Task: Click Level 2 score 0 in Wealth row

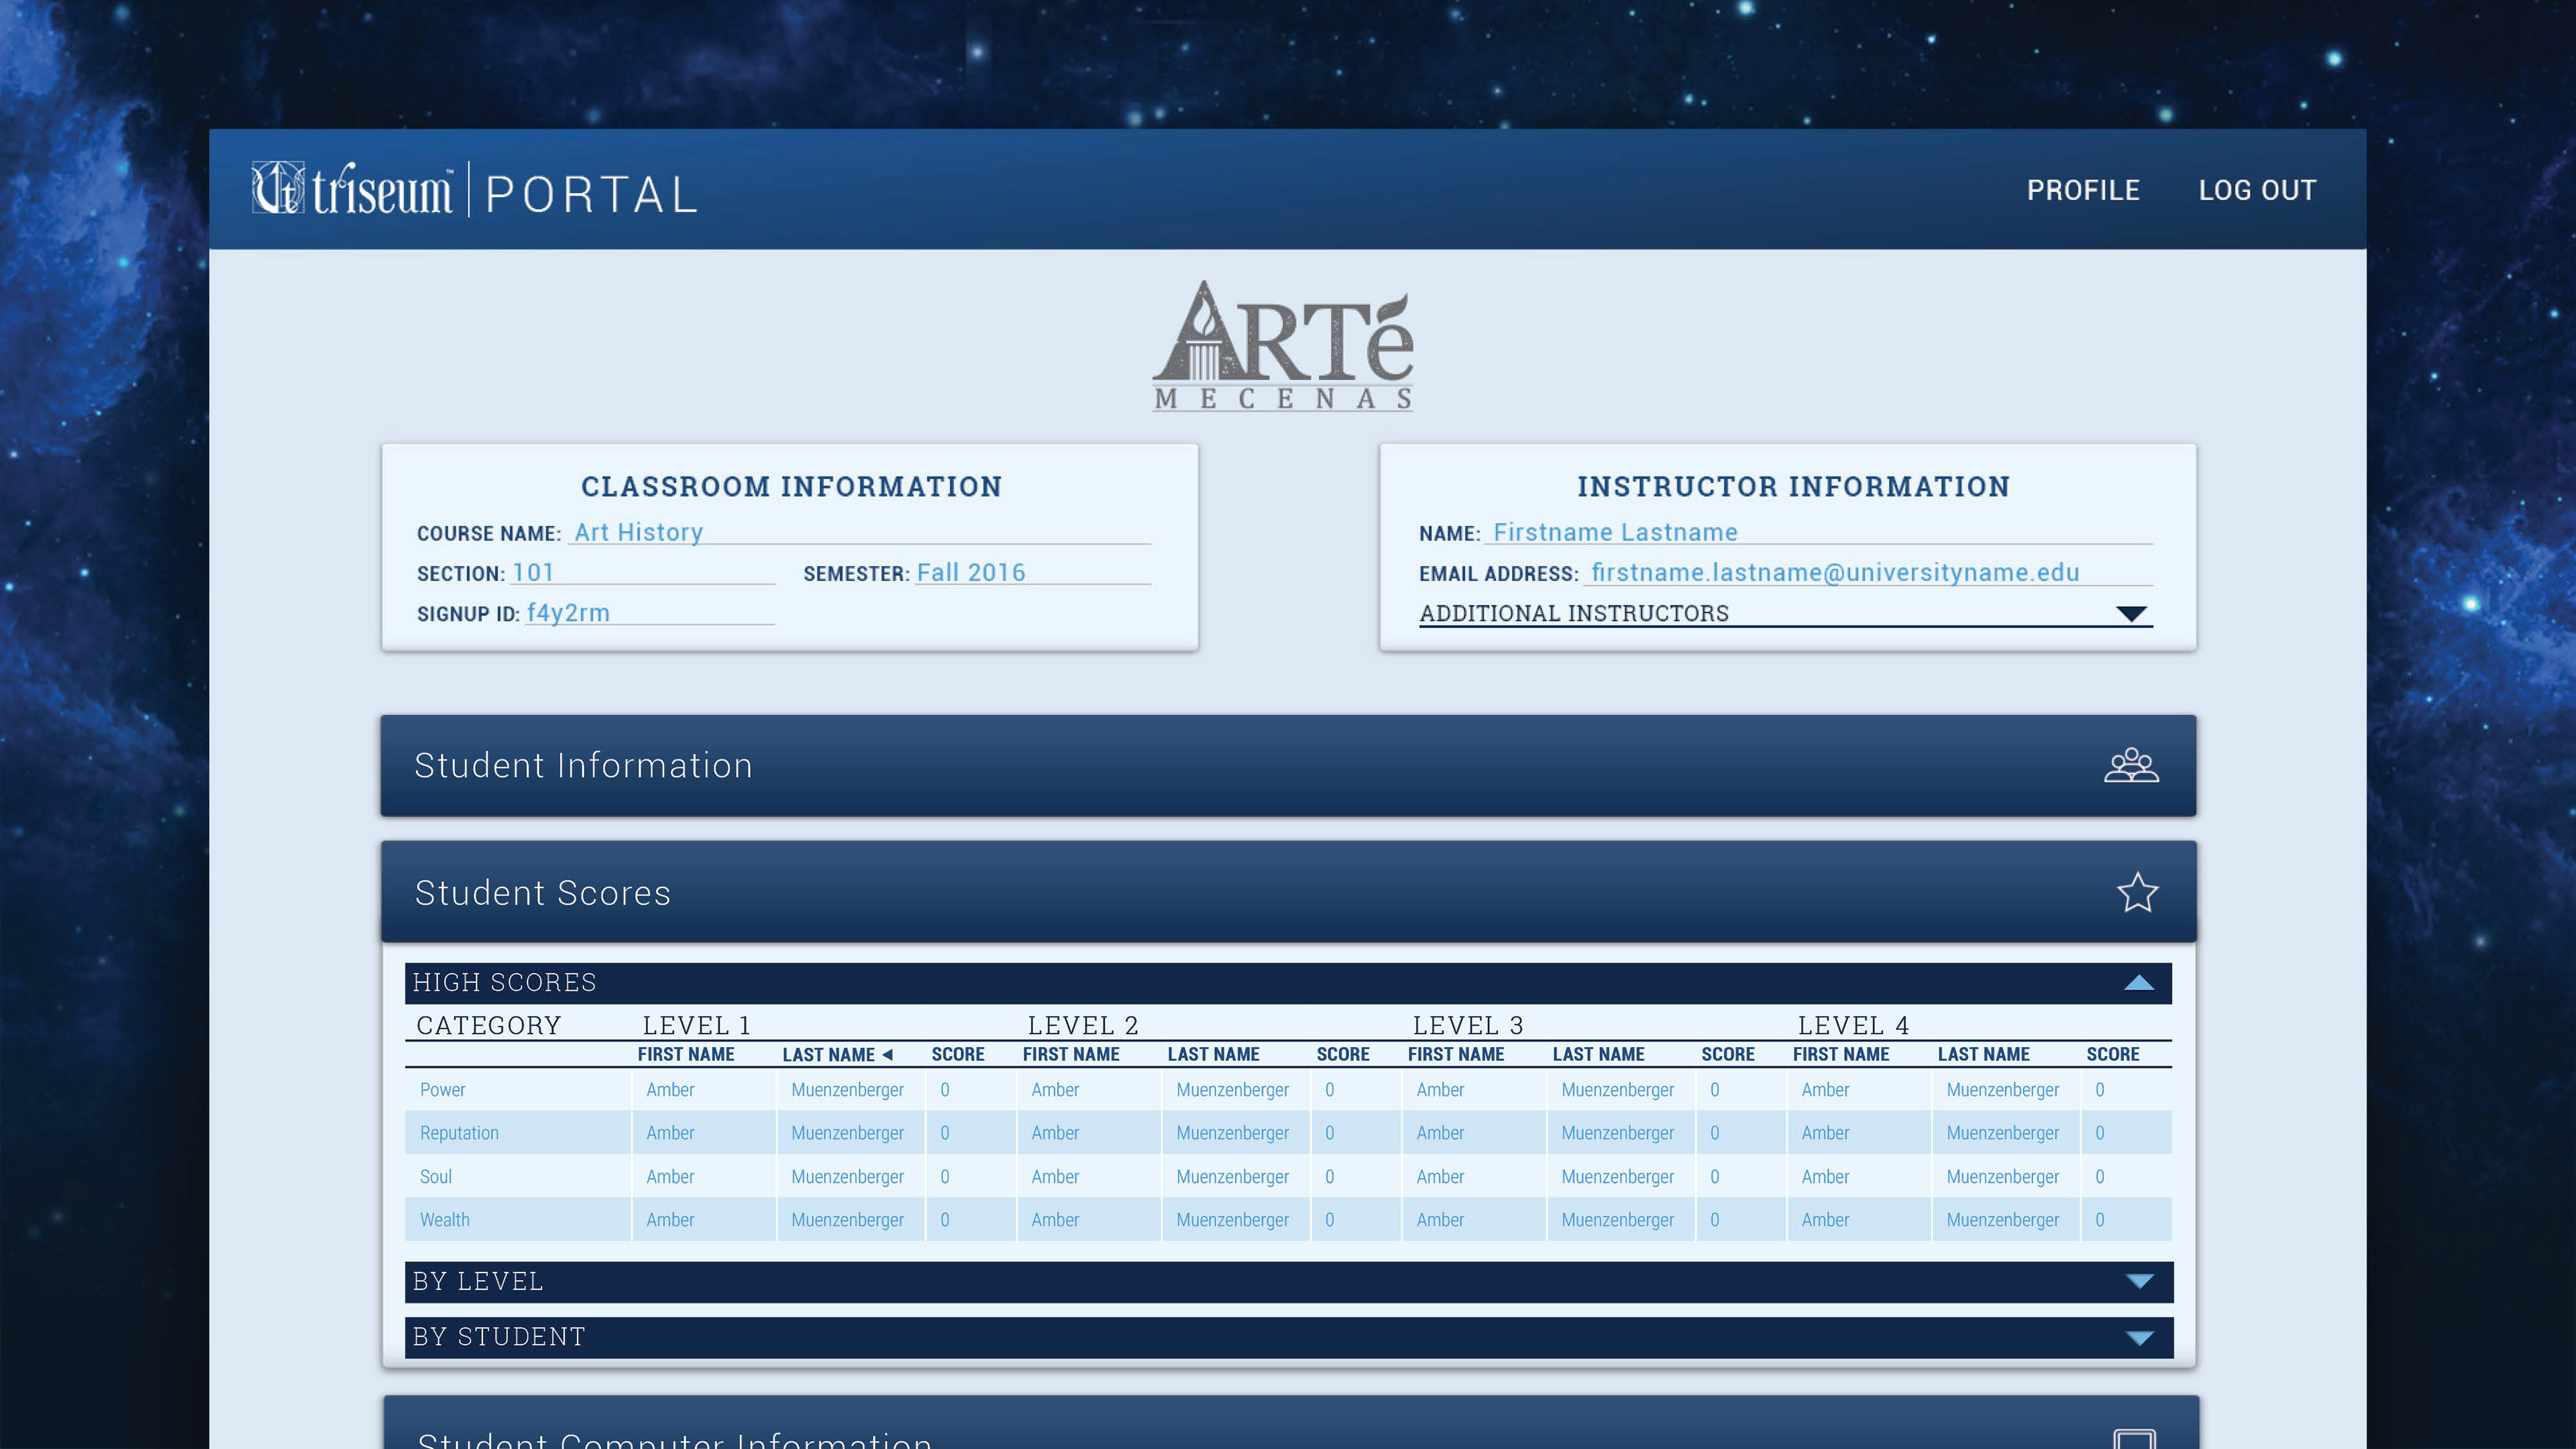Action: 1330,1220
